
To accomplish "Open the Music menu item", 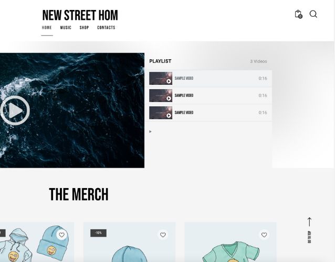I will click(x=66, y=28).
